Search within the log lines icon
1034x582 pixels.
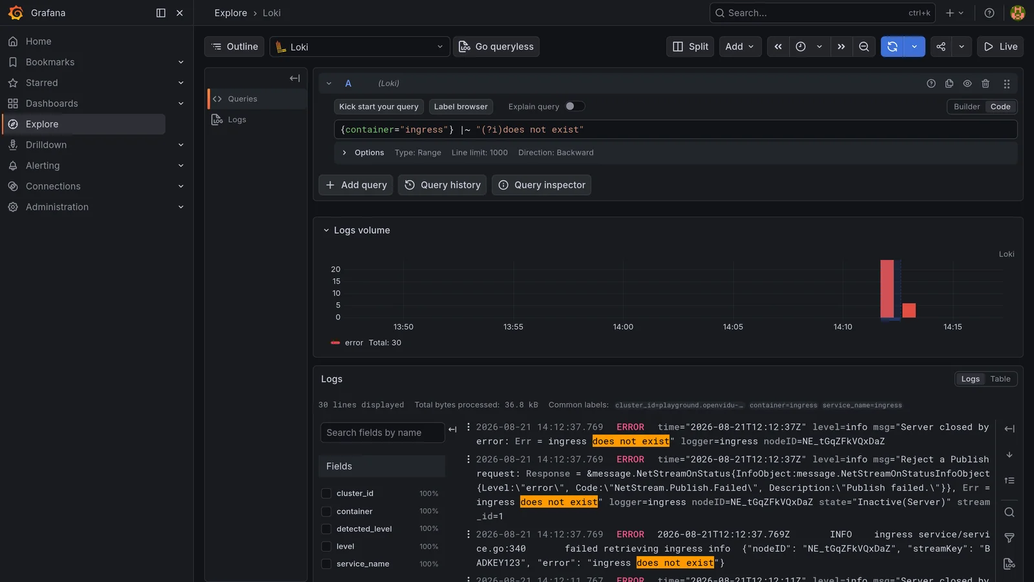(1009, 512)
